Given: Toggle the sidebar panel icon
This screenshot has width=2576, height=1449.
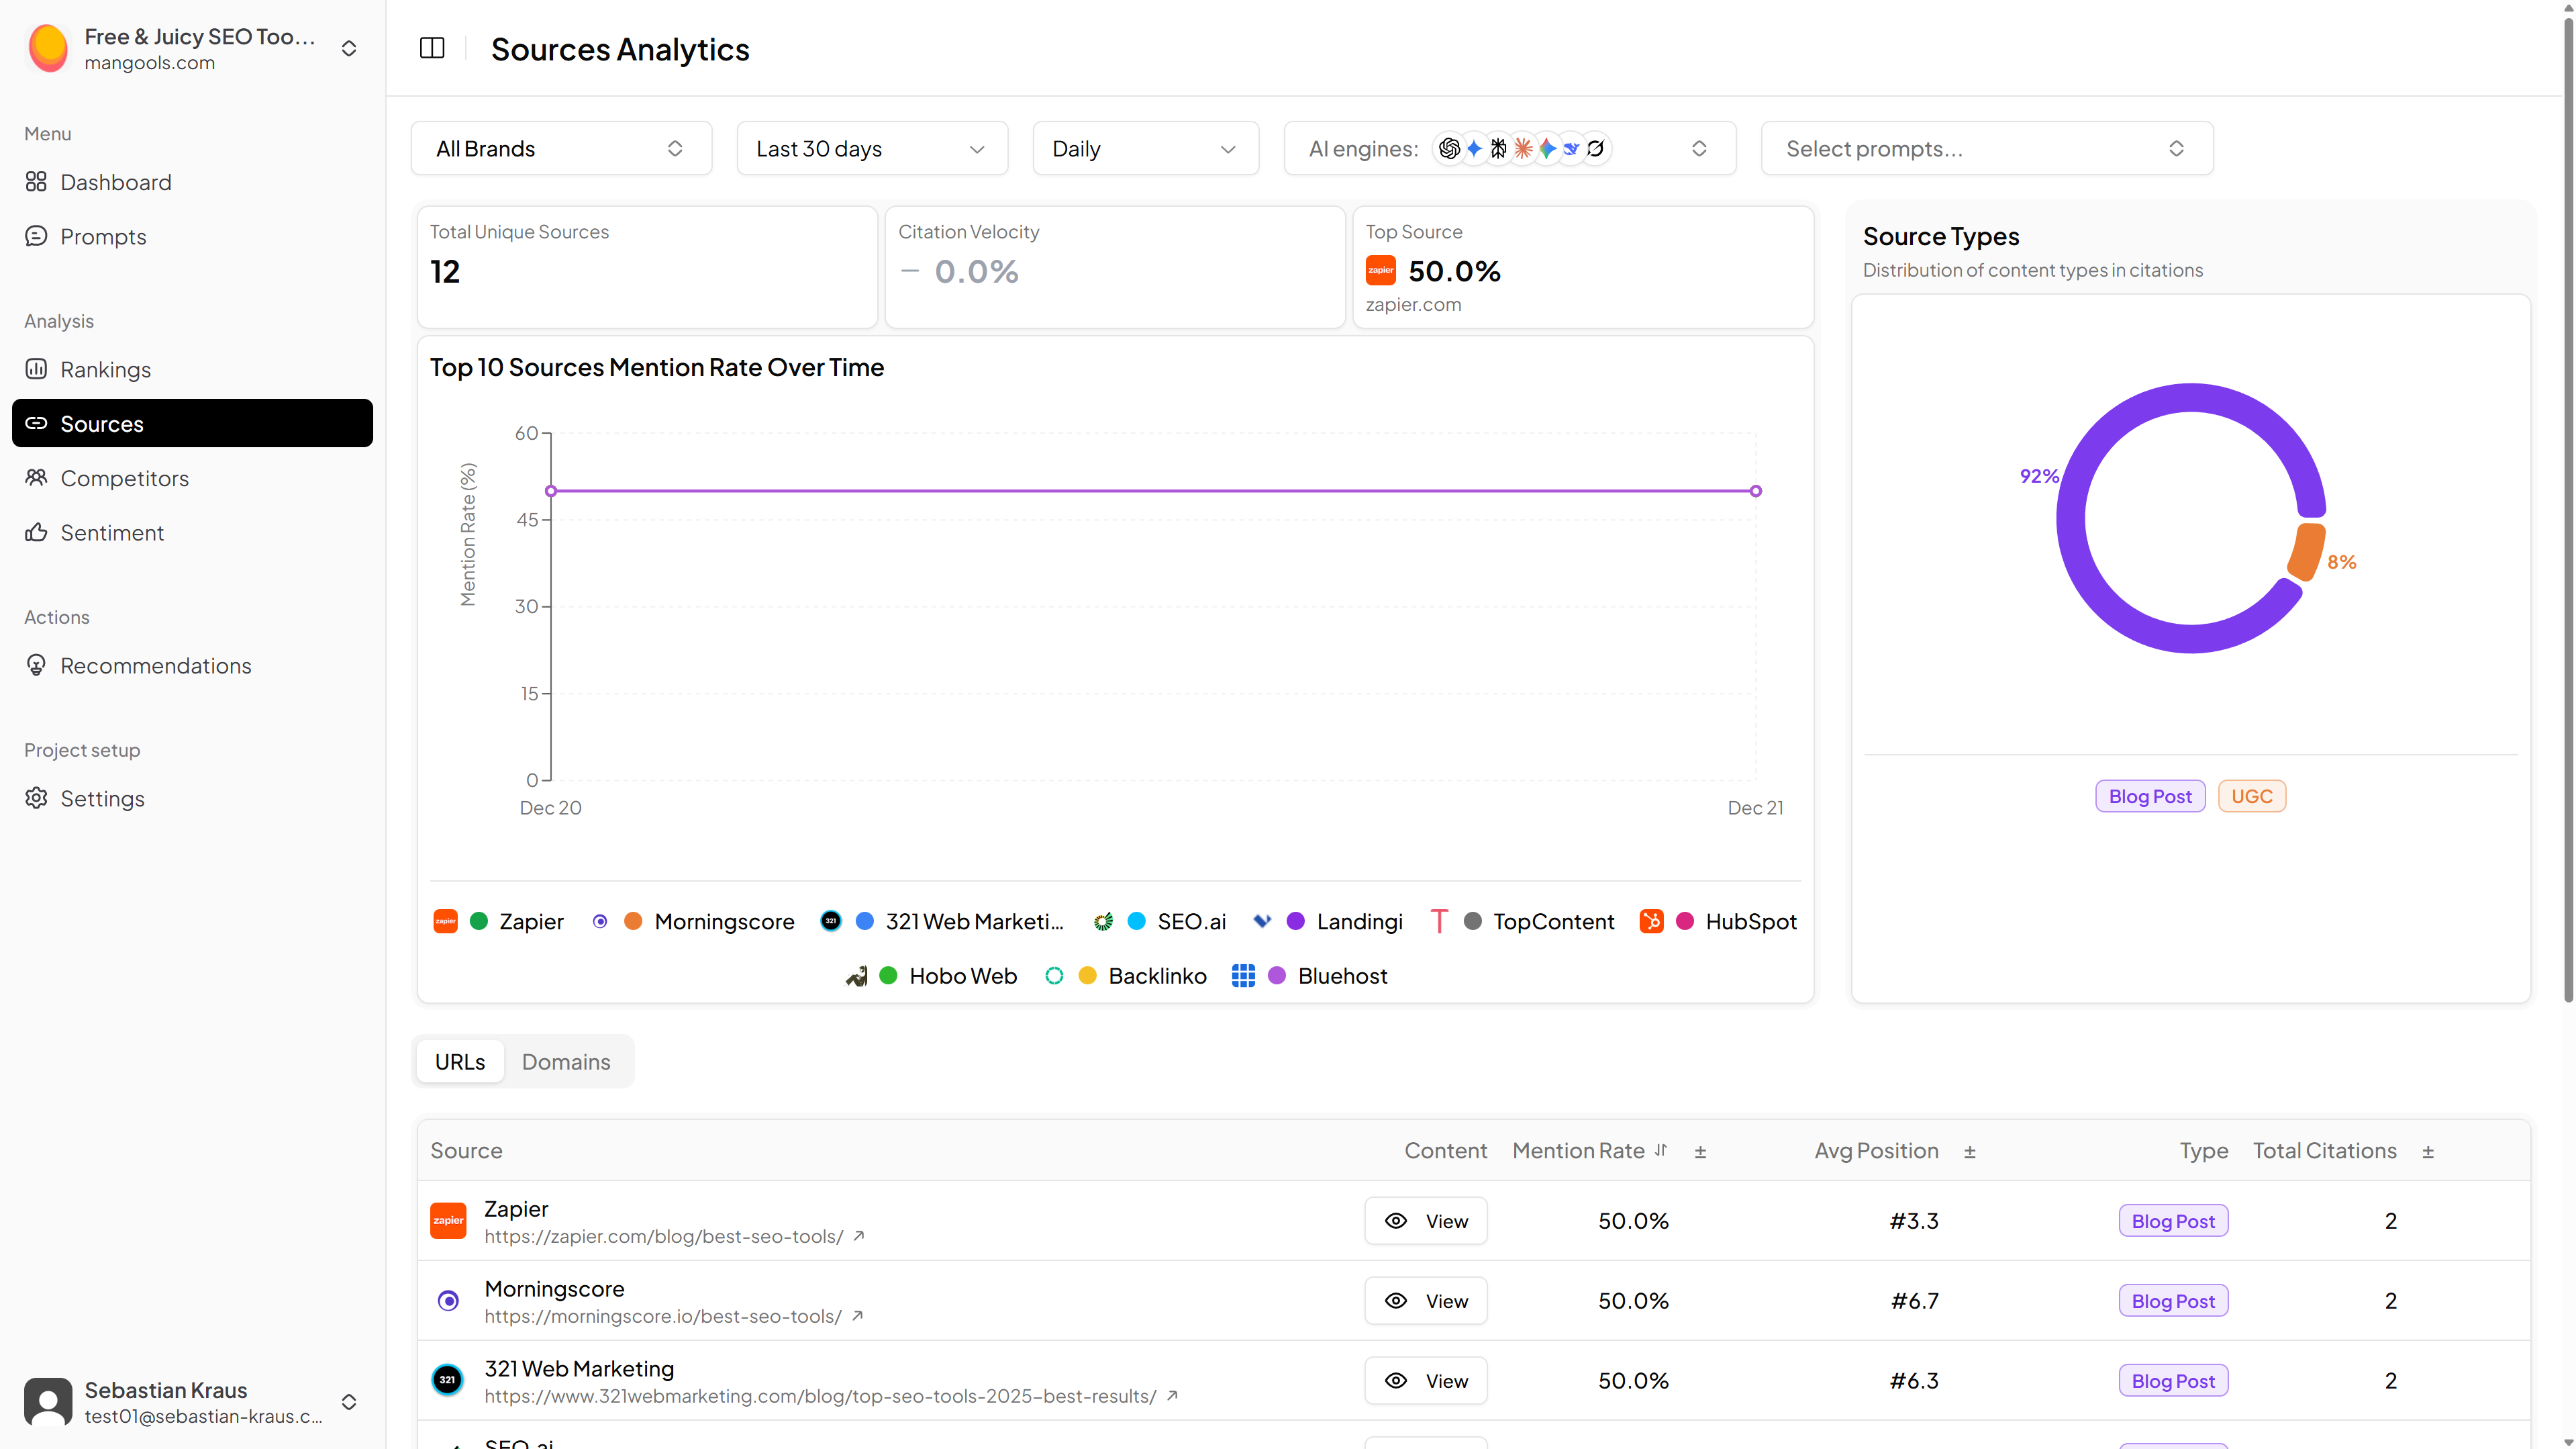Looking at the screenshot, I should pos(432,48).
